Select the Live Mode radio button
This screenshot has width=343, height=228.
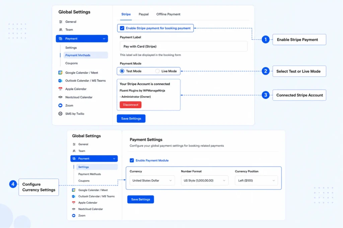(157, 71)
